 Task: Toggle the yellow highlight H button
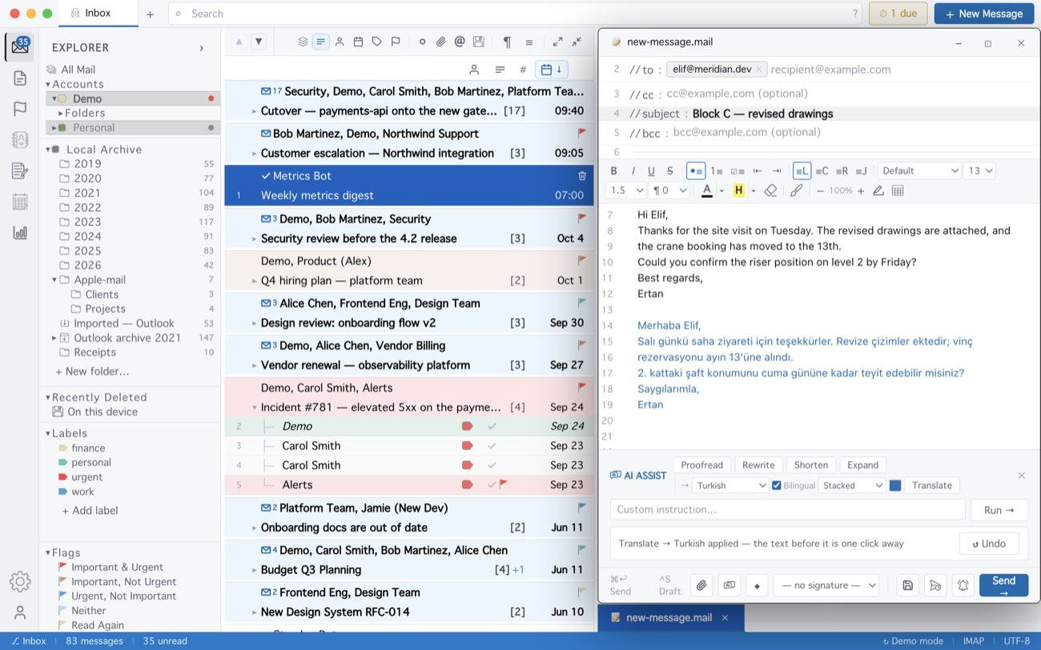pos(738,191)
